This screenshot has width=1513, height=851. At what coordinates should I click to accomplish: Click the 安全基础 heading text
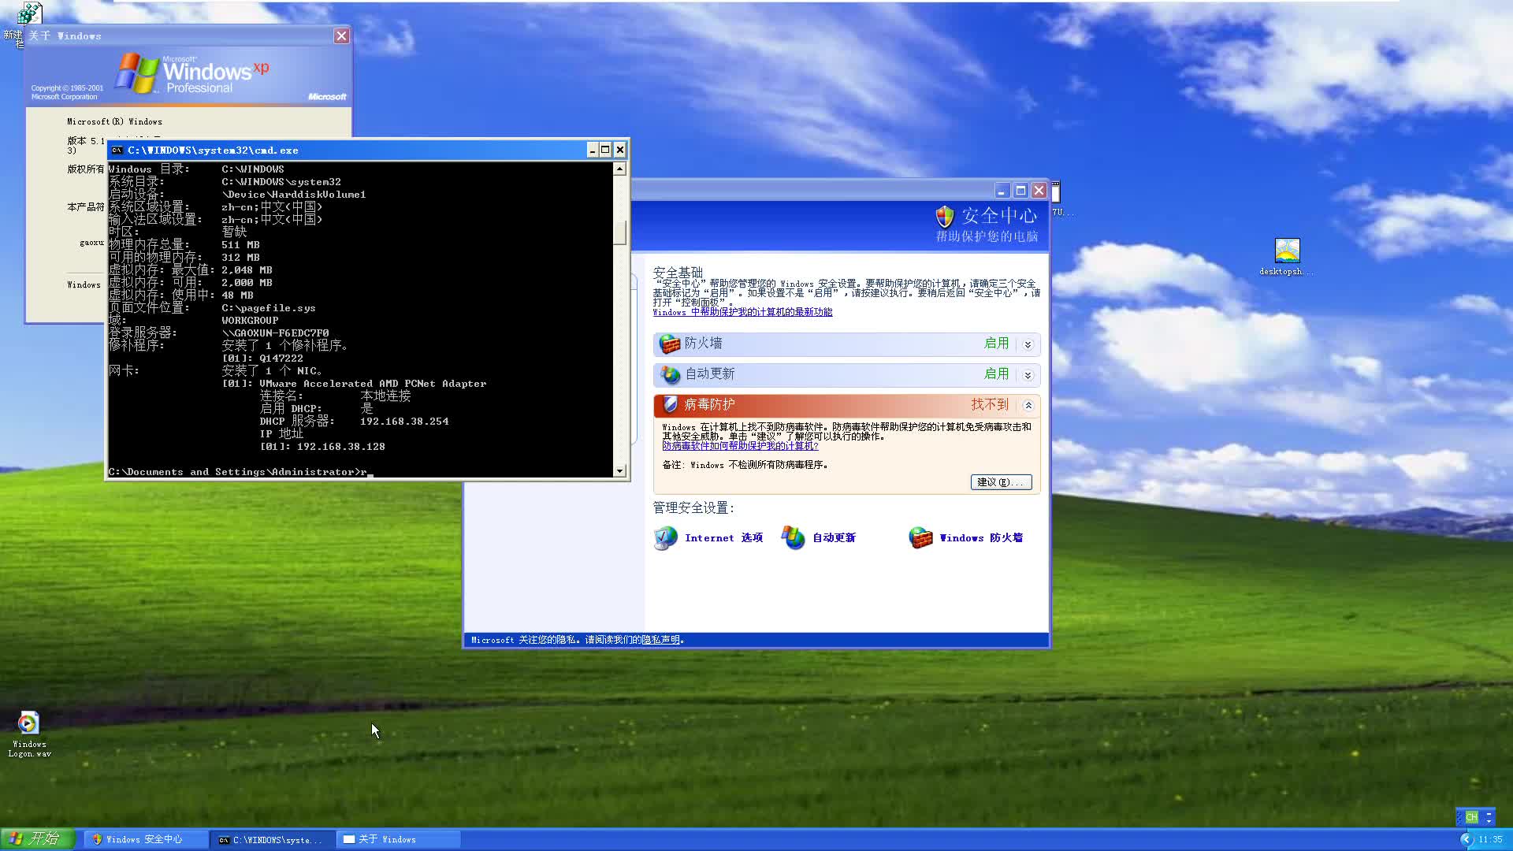coord(678,273)
